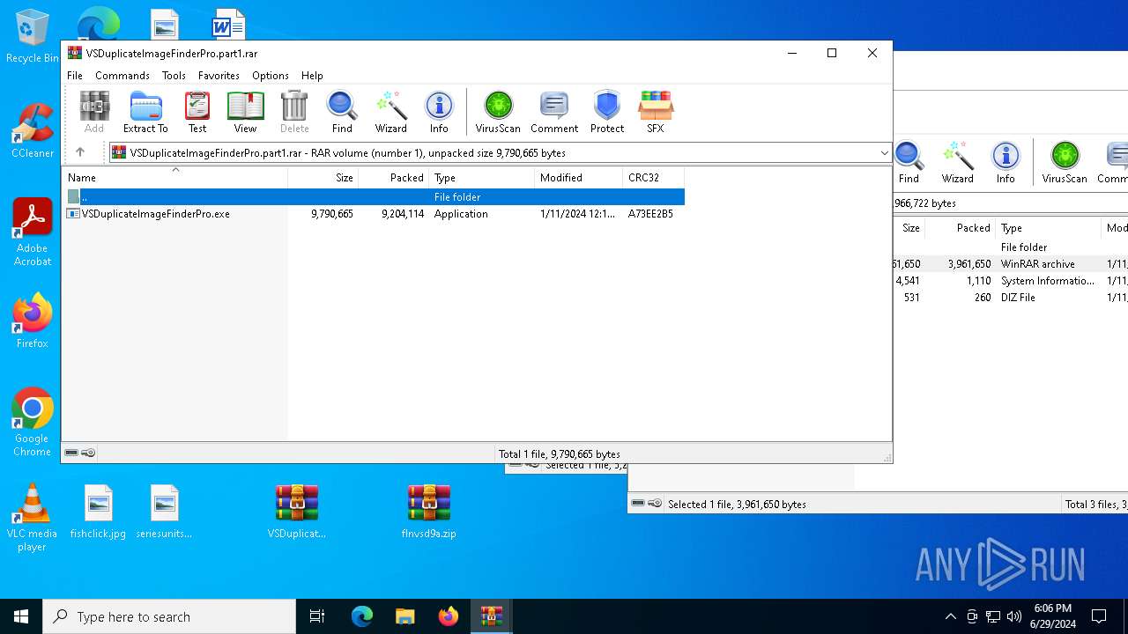This screenshot has height=634, width=1128.
Task: Open the Help menu
Action: coord(312,76)
